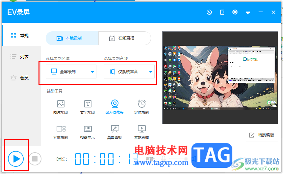The width and height of the screenshot is (283, 174).
Task: Close the EV录屏 window
Action: (273, 12)
